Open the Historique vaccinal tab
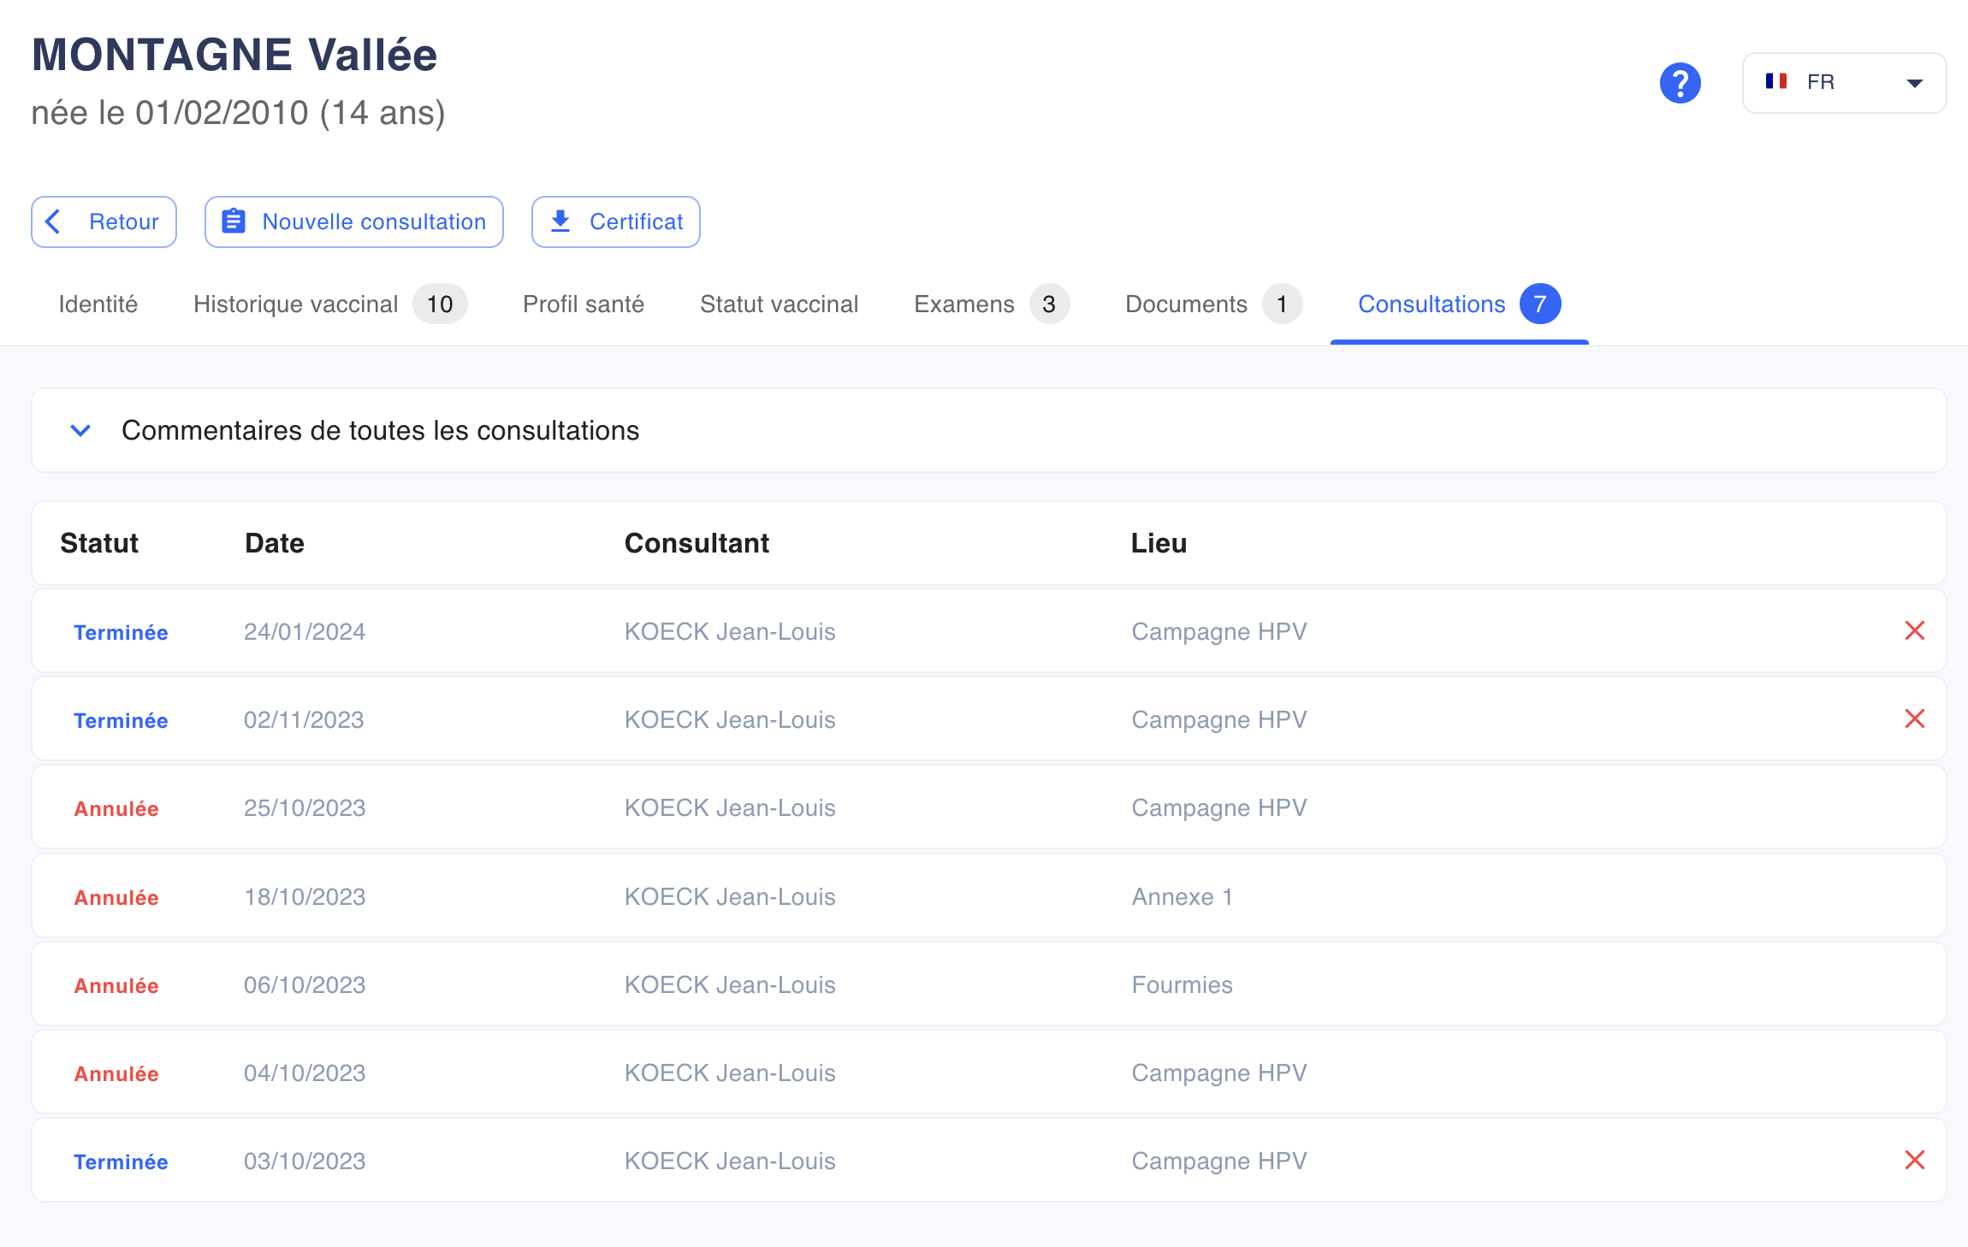The height and width of the screenshot is (1247, 1968). [330, 304]
